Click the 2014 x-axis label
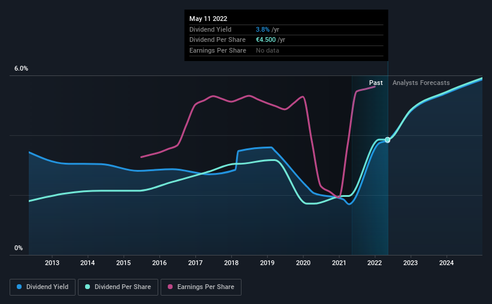This screenshot has height=304, width=492. pos(87,263)
